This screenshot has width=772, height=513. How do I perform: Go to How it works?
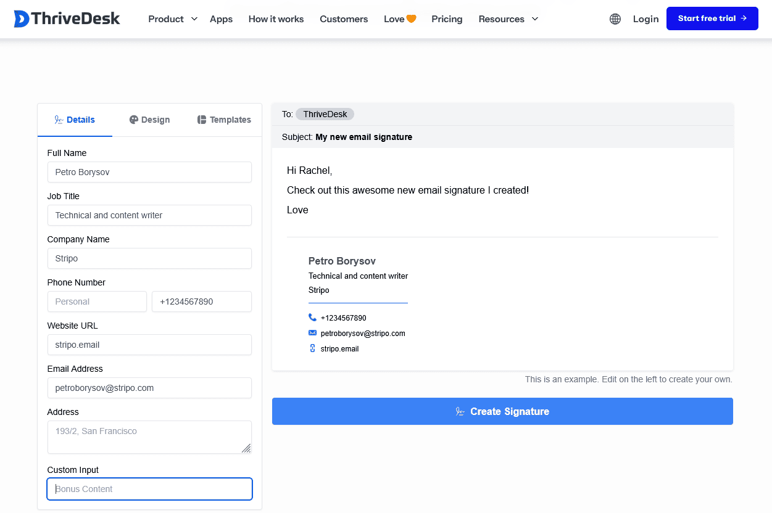[x=276, y=19]
